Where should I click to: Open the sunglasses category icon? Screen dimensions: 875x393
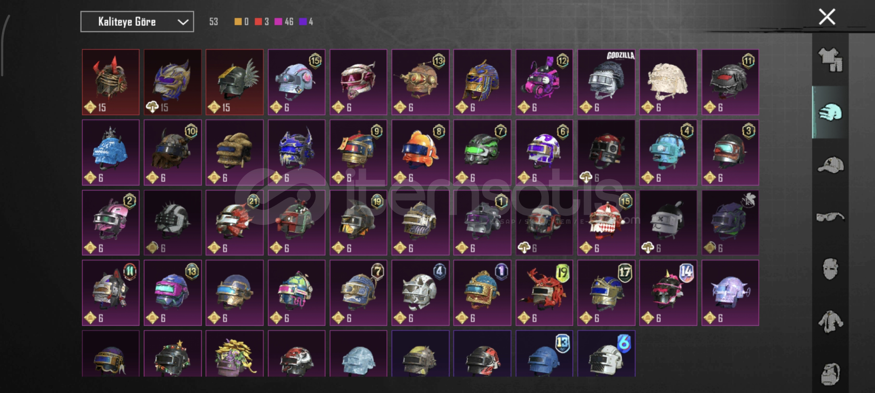(830, 217)
